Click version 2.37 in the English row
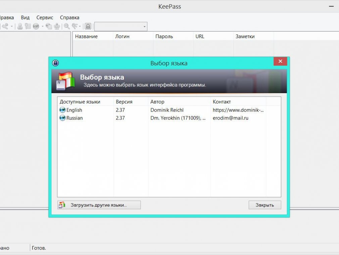The image size is (339, 255). pos(120,110)
